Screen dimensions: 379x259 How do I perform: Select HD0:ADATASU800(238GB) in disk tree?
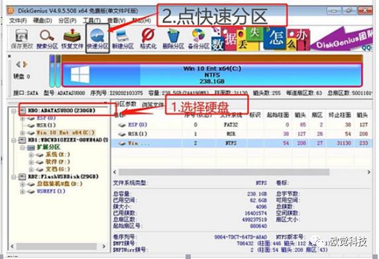[62, 111]
